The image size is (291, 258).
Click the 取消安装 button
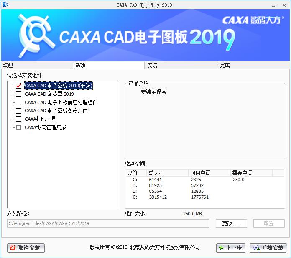26,248
